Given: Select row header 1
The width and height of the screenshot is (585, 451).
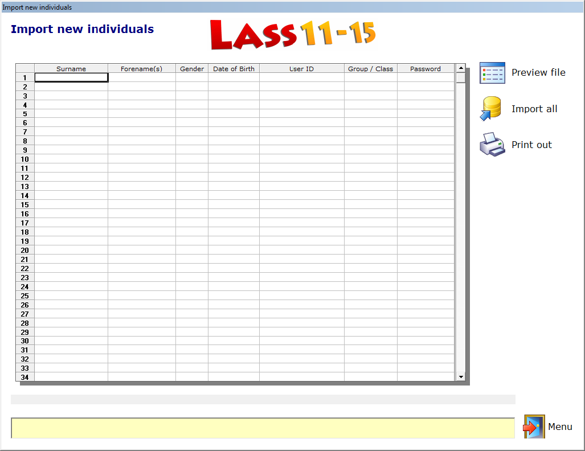Looking at the screenshot, I should coord(25,77).
